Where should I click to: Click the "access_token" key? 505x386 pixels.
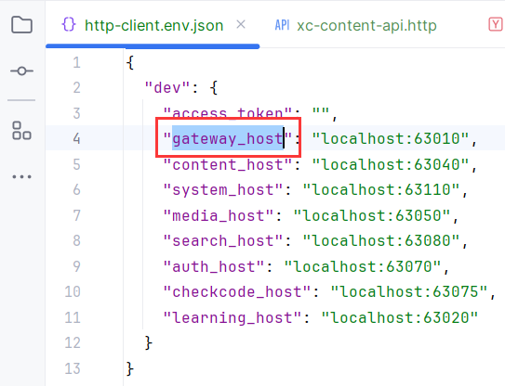click(x=228, y=113)
